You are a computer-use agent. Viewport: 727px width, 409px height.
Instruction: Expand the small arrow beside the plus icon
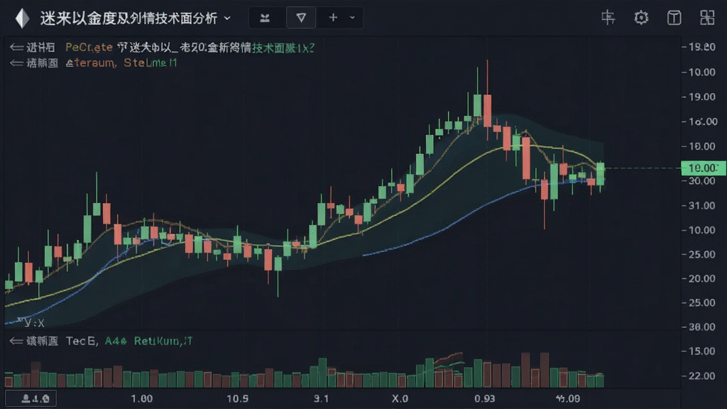[x=352, y=18]
